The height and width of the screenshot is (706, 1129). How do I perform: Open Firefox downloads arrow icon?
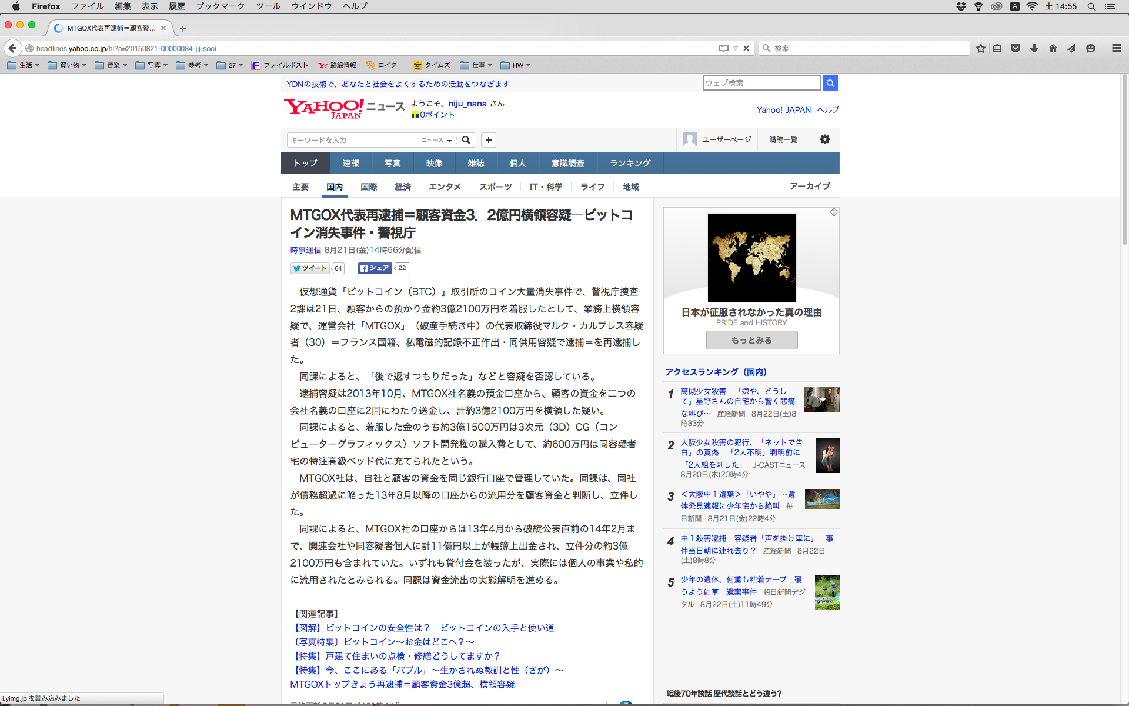tap(1034, 48)
